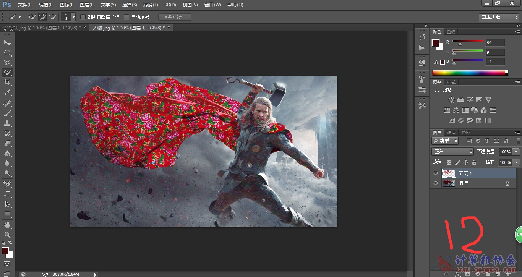
Task: Choose the Subtract from Selection mode button
Action: click(53, 17)
